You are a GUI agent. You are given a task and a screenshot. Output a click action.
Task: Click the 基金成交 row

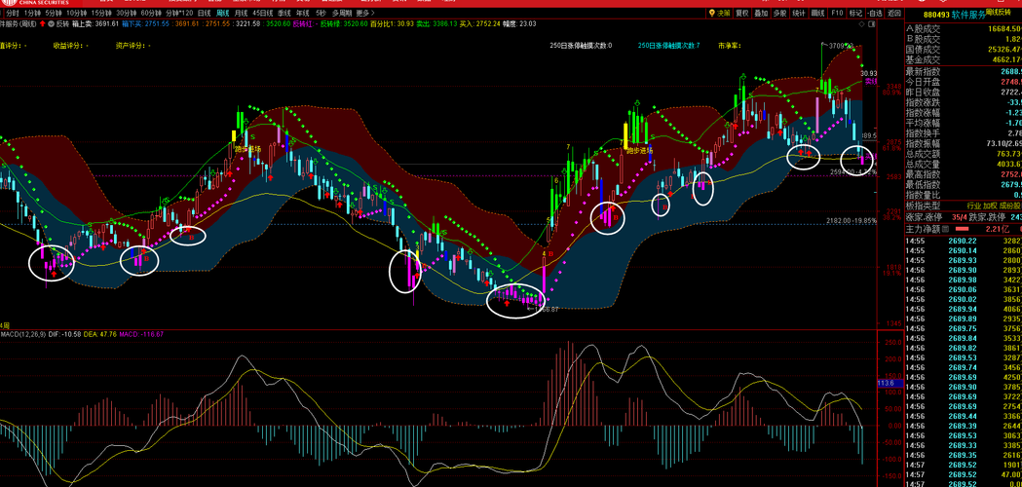964,59
